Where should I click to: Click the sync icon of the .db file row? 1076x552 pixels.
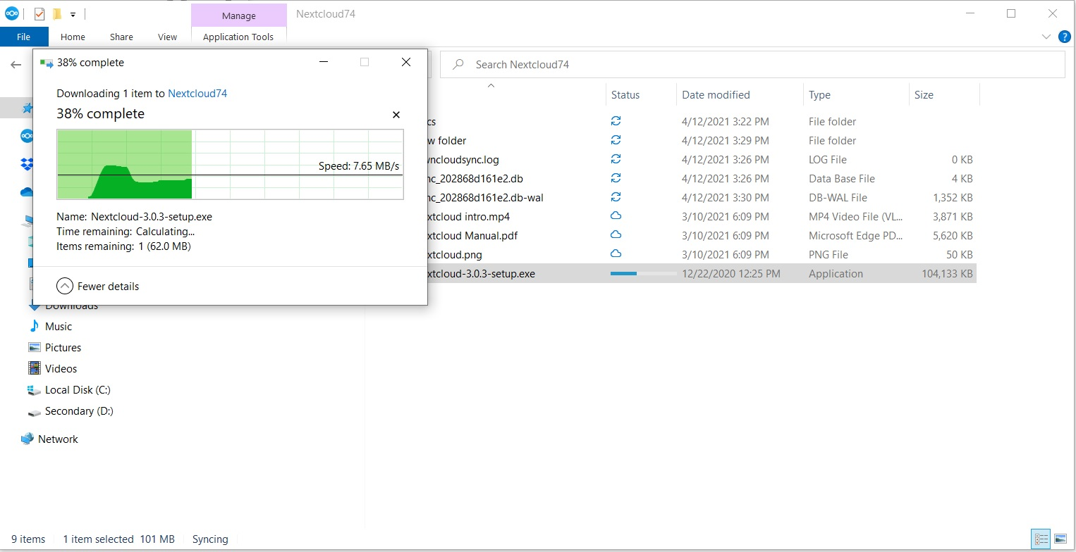(616, 178)
